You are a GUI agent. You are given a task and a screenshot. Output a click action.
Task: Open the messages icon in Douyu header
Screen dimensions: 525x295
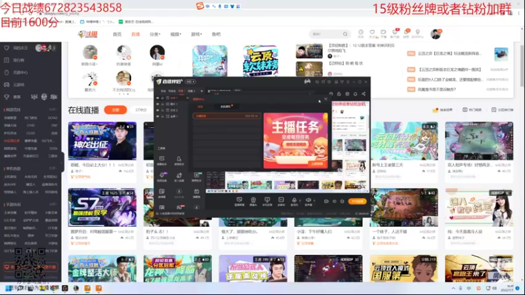406,32
